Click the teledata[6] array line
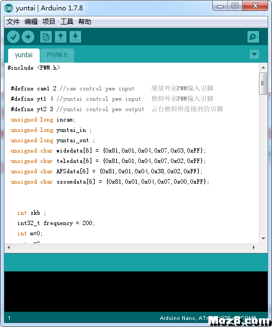The height and width of the screenshot is (327, 272). click(x=108, y=161)
